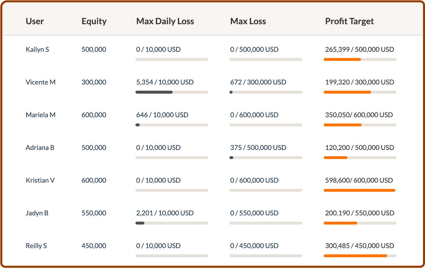Select the Vicente M row name

click(41, 82)
